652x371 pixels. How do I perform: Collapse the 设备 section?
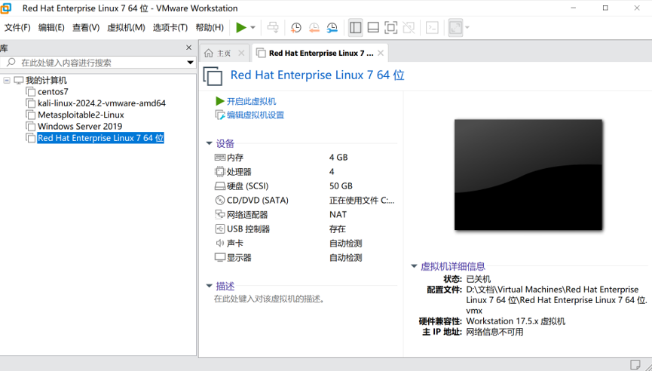(209, 143)
